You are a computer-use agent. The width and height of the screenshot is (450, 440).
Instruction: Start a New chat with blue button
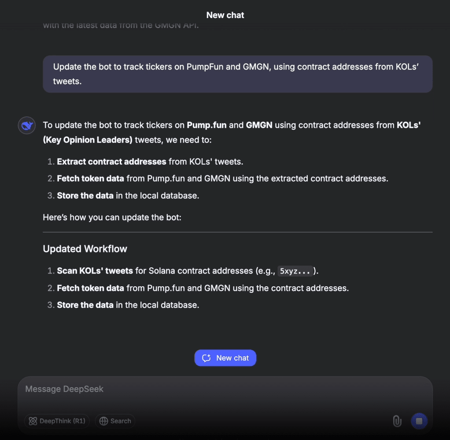click(x=225, y=358)
